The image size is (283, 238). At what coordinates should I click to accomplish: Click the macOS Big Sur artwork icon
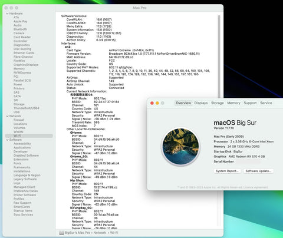tap(180, 147)
